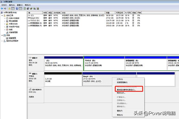Choose 格式化(F)... in the context menu
179x119 pixels.
point(122,93)
